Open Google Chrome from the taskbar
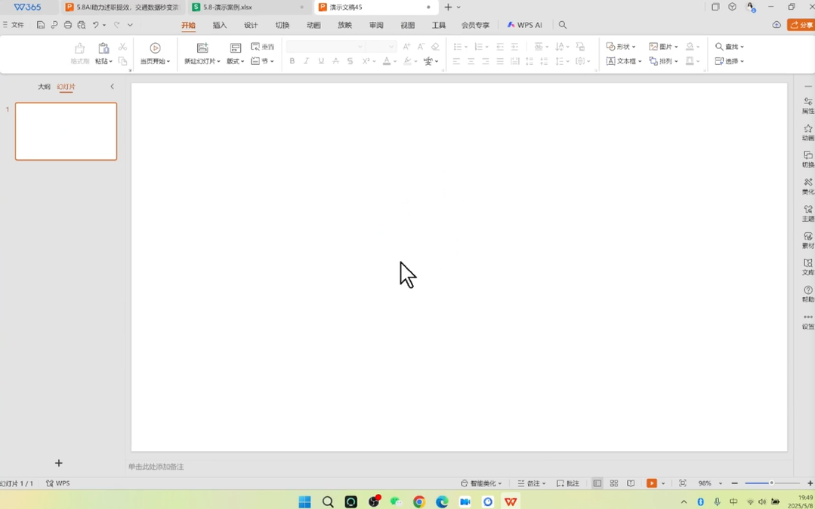Viewport: 815px width, 509px height. click(419, 502)
